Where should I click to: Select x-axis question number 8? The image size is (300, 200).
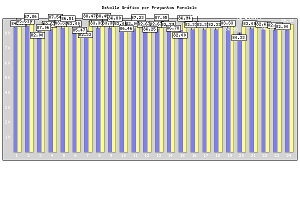[x=99, y=155]
